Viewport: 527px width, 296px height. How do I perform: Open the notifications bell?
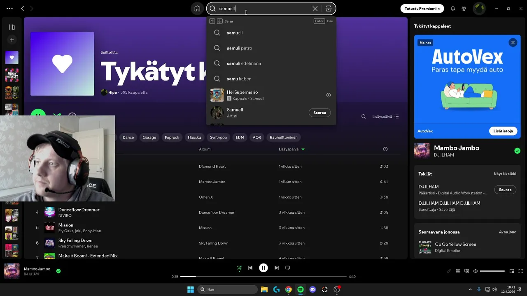pyautogui.click(x=453, y=9)
